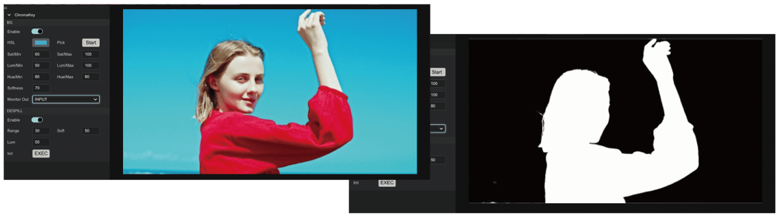Click the color input preview of the woman
The image size is (779, 217).
click(270, 91)
